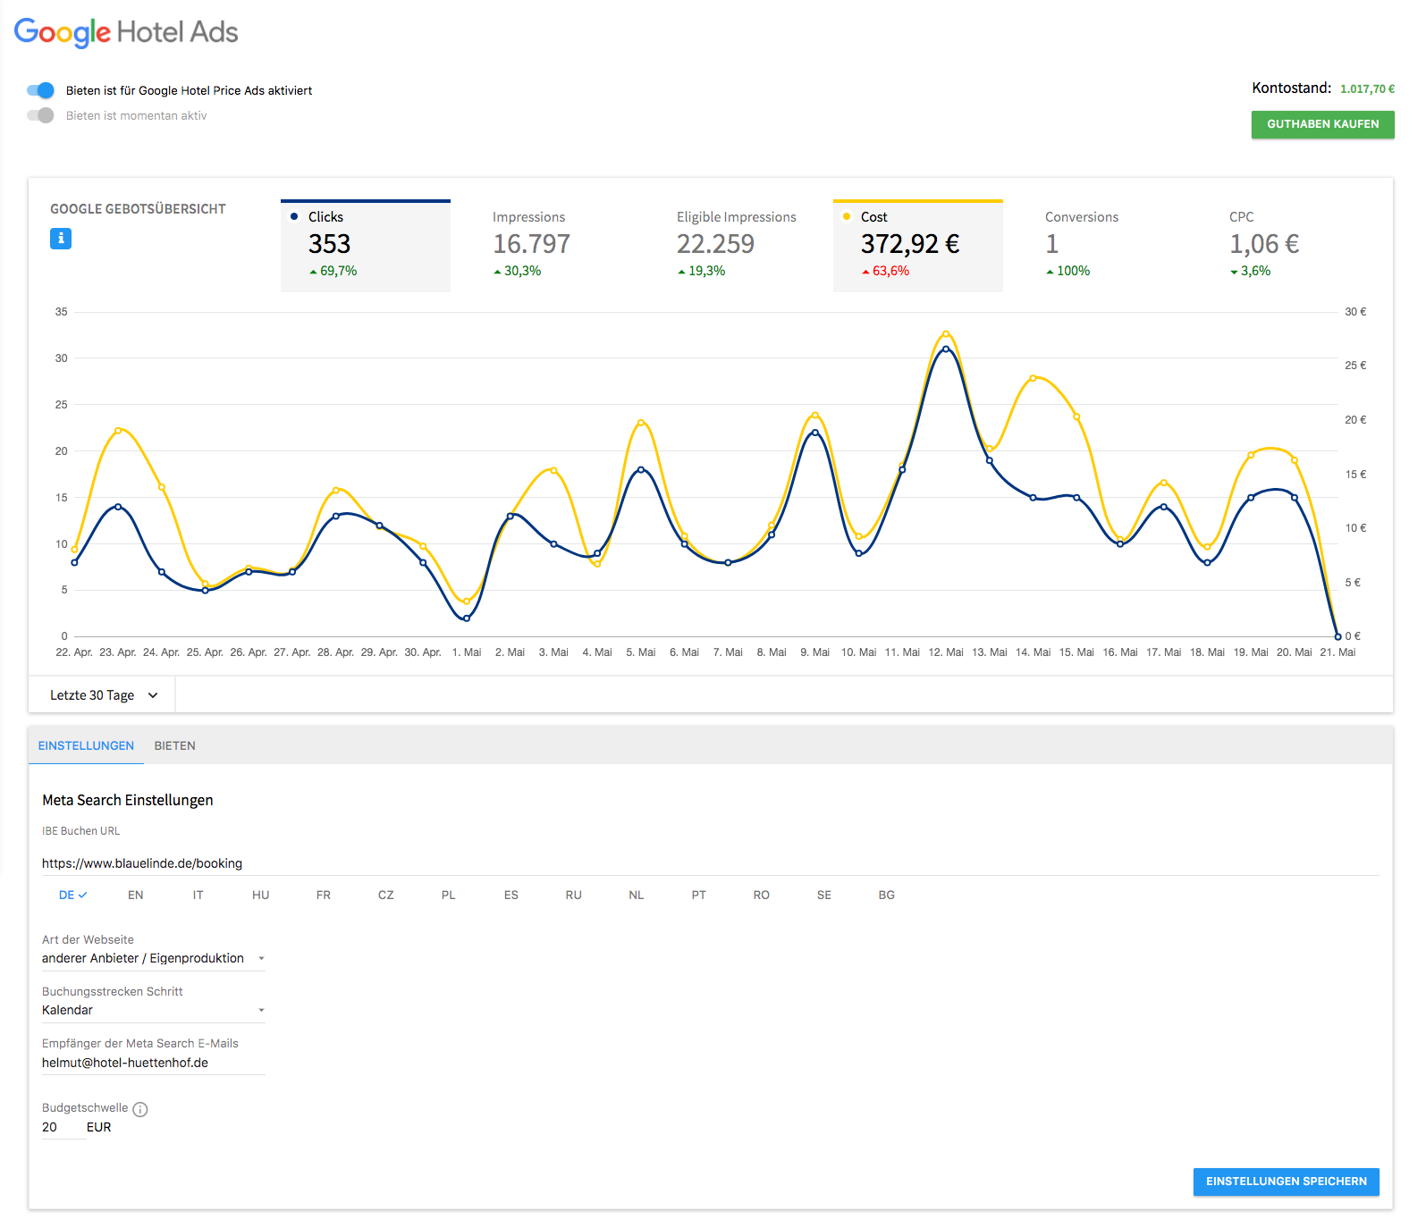1426x1228 pixels.
Task: Select the RO language tab
Action: tap(762, 895)
